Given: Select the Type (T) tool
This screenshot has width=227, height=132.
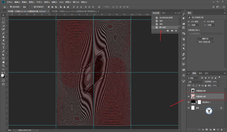Looking at the screenshot, I should (3, 48).
